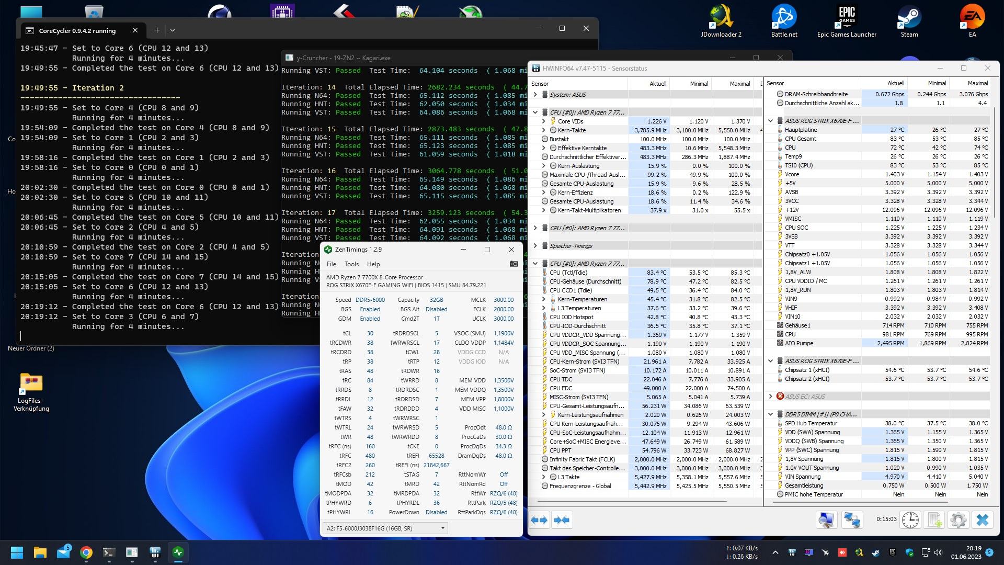
Task: Open Mail app in taskbar
Action: click(63, 552)
